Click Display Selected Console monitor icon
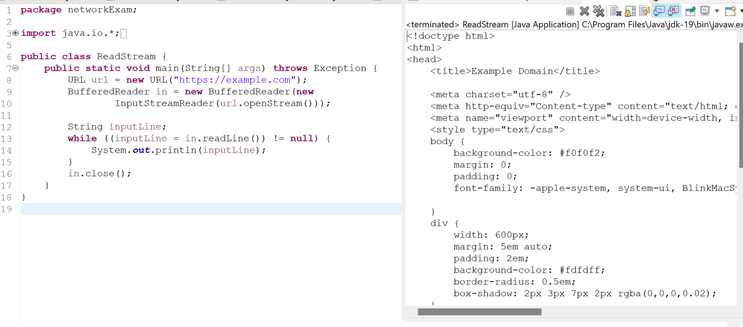The height and width of the screenshot is (327, 743). click(x=705, y=11)
